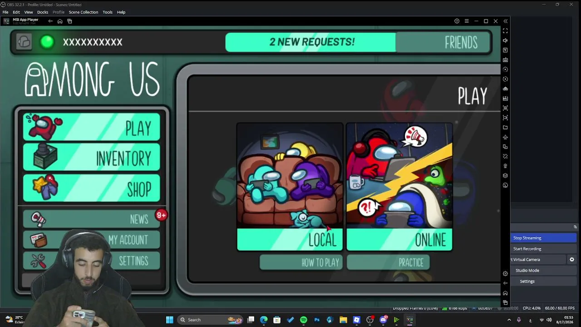Click the home icon at player sidebar bottom
Screen dimensions: 581x327
coord(505,293)
